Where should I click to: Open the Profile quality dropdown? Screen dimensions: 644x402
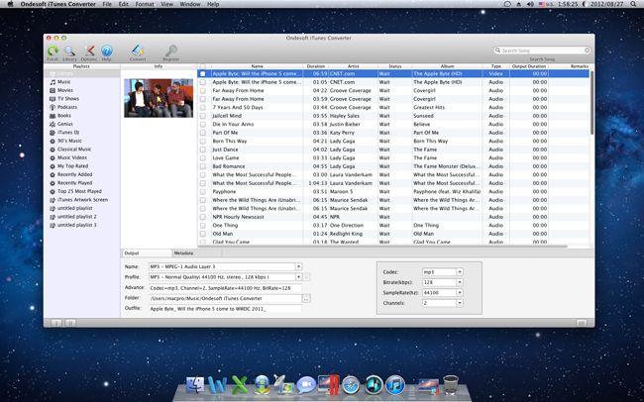pyautogui.click(x=298, y=277)
